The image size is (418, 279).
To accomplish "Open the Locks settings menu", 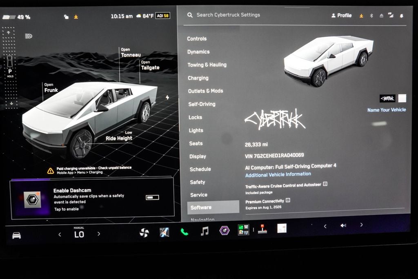I will click(195, 117).
